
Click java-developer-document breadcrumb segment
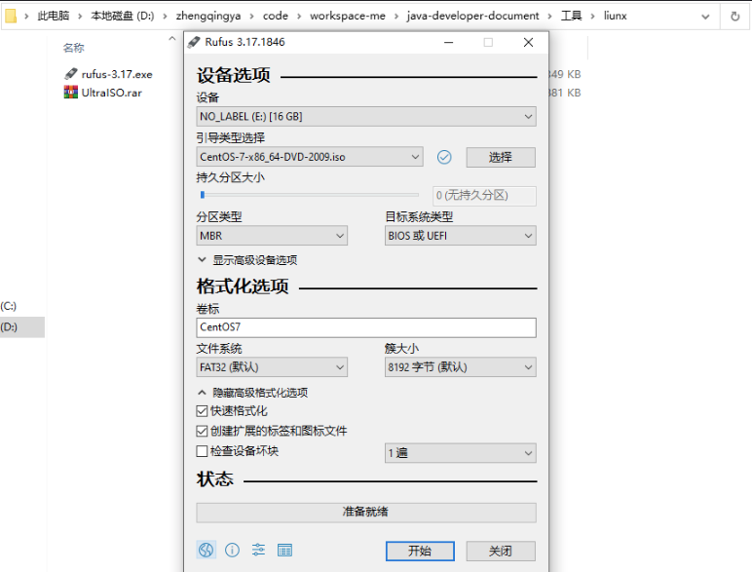point(472,16)
